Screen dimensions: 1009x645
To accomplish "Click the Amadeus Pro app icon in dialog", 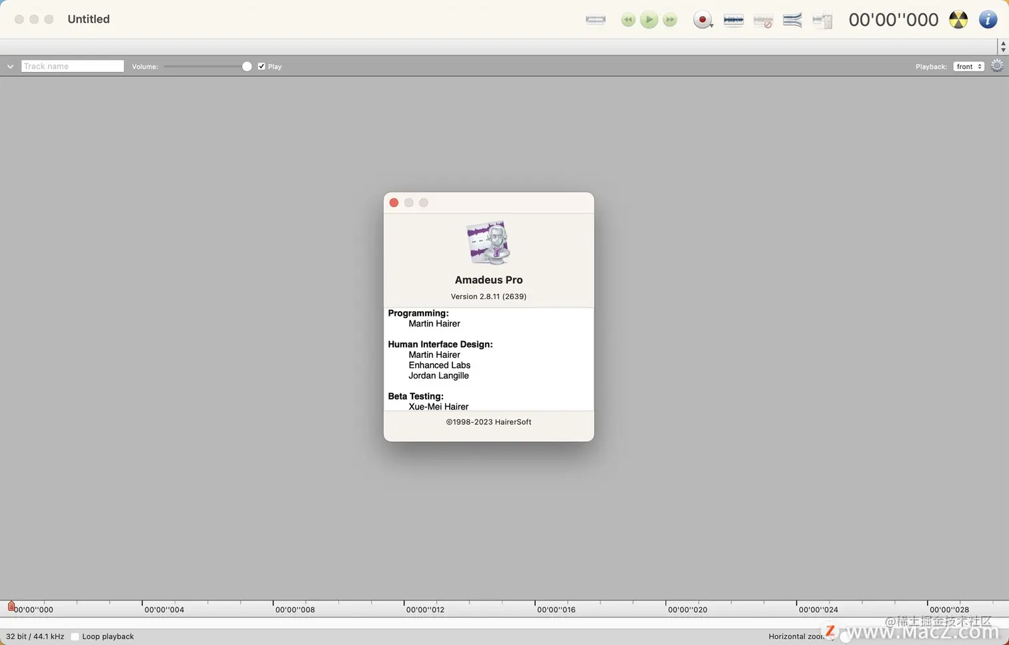I will point(488,243).
